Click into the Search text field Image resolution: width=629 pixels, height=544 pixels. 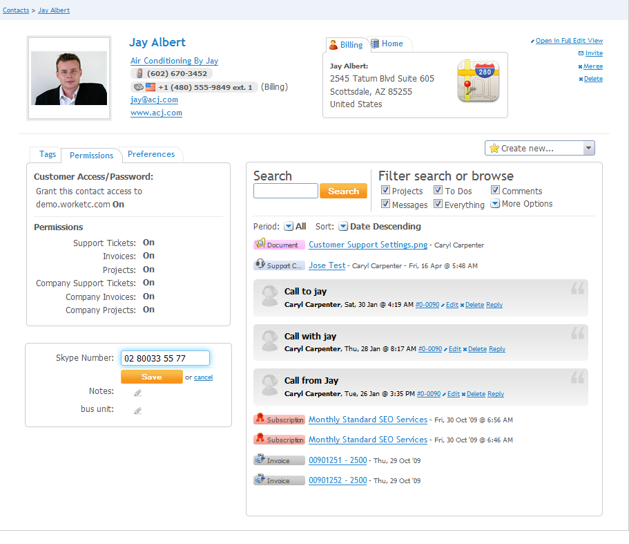[x=285, y=191]
